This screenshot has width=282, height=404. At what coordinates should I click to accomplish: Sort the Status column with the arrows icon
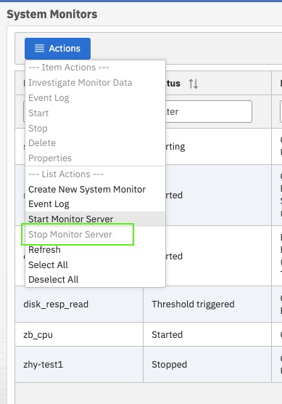click(x=194, y=84)
